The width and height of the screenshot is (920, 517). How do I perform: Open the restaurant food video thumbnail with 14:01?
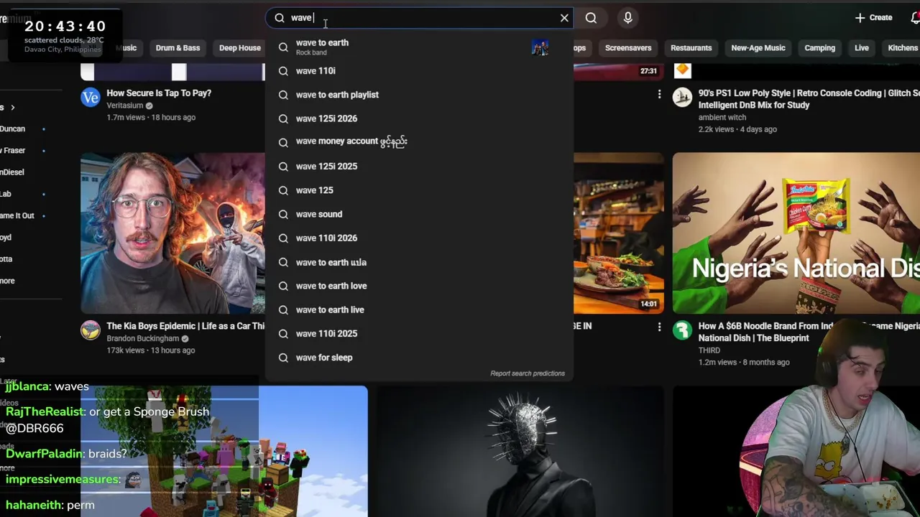(619, 233)
